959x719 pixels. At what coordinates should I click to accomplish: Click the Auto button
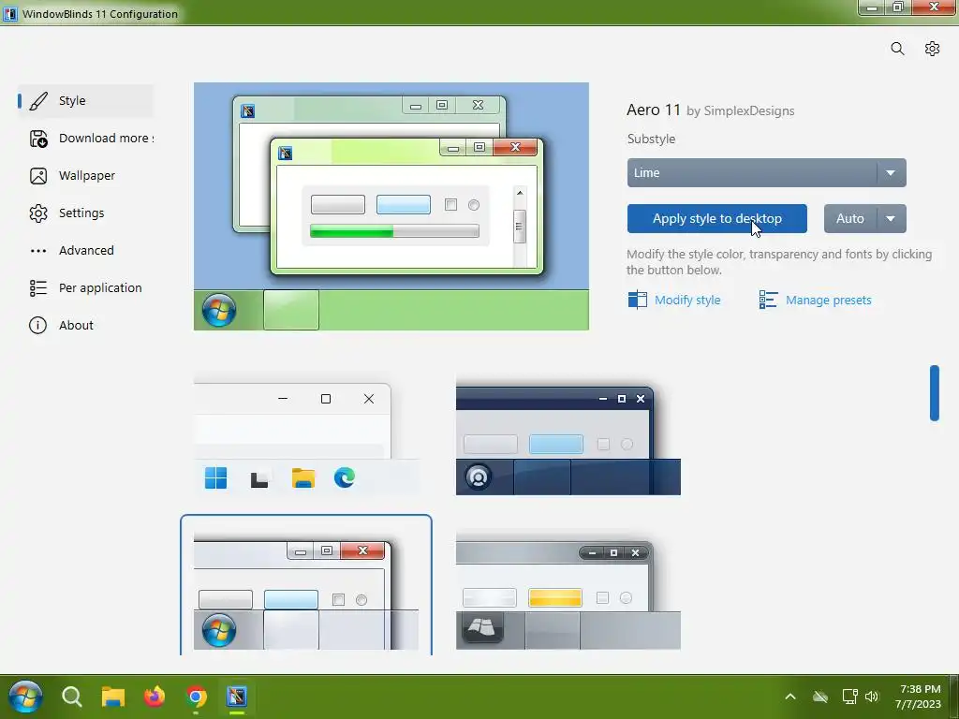(850, 218)
